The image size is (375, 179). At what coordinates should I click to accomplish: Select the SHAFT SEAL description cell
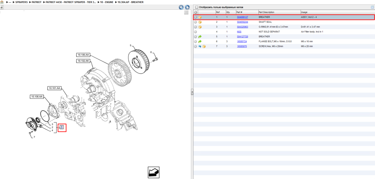(x=265, y=22)
